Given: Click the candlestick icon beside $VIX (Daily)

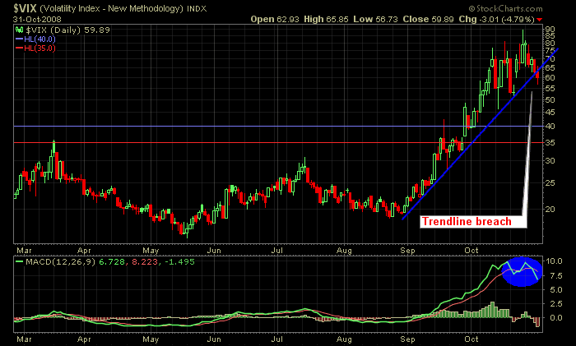Looking at the screenshot, I should [20, 30].
